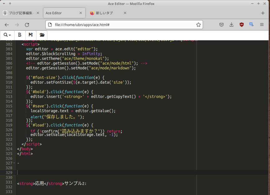Screen dimensions: 270x195
Task: Switch to the 新しいタブ tab
Action: tap(108, 13)
